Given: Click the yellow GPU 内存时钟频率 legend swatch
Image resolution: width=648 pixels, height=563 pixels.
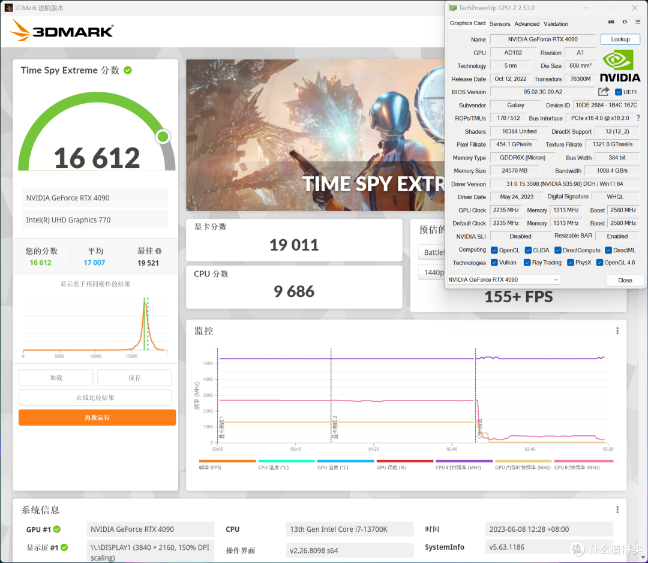Looking at the screenshot, I should tap(523, 461).
